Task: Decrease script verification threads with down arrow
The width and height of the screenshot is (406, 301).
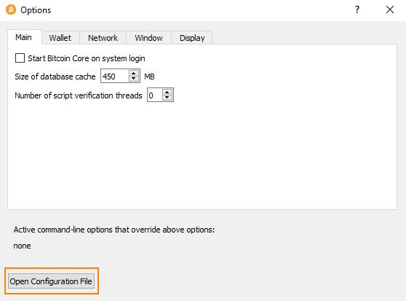Action: point(167,98)
